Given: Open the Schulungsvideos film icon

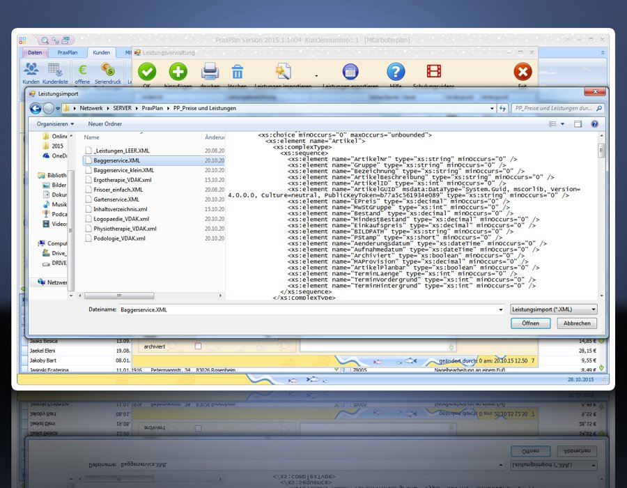Looking at the screenshot, I should (x=433, y=71).
